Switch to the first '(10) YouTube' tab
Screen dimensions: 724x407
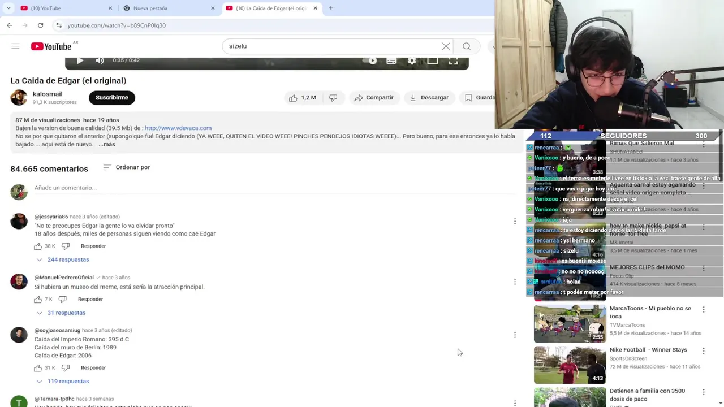pos(62,8)
